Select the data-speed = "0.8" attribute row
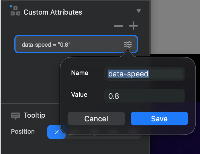 click(76, 44)
